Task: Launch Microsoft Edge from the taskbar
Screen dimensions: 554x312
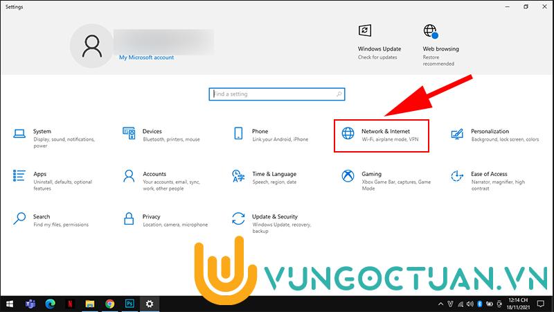Action: 50,304
